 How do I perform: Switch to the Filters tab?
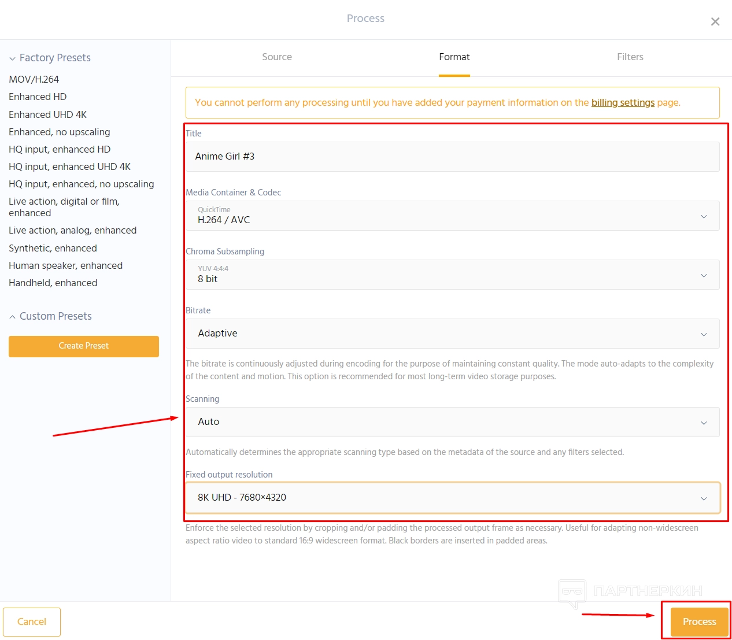tap(630, 57)
